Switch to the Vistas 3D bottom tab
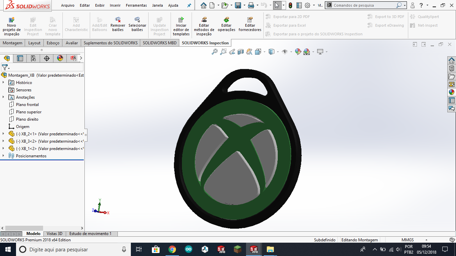Viewport: 456px width, 256px height. [54, 234]
